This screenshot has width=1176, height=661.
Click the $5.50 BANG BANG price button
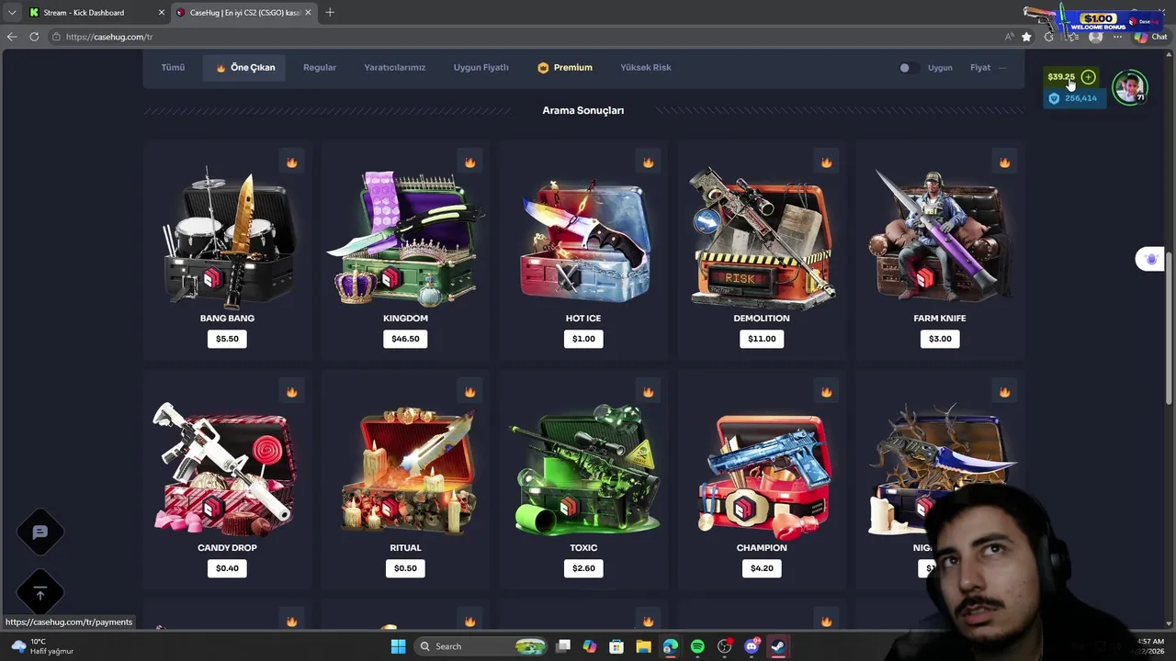point(227,339)
